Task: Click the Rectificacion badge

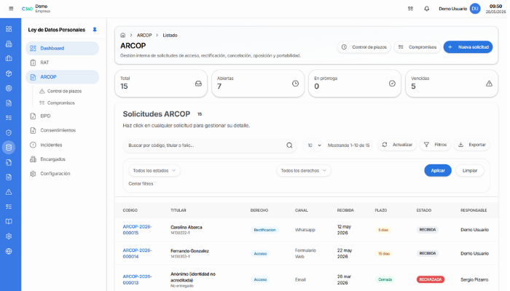Action: (264, 230)
